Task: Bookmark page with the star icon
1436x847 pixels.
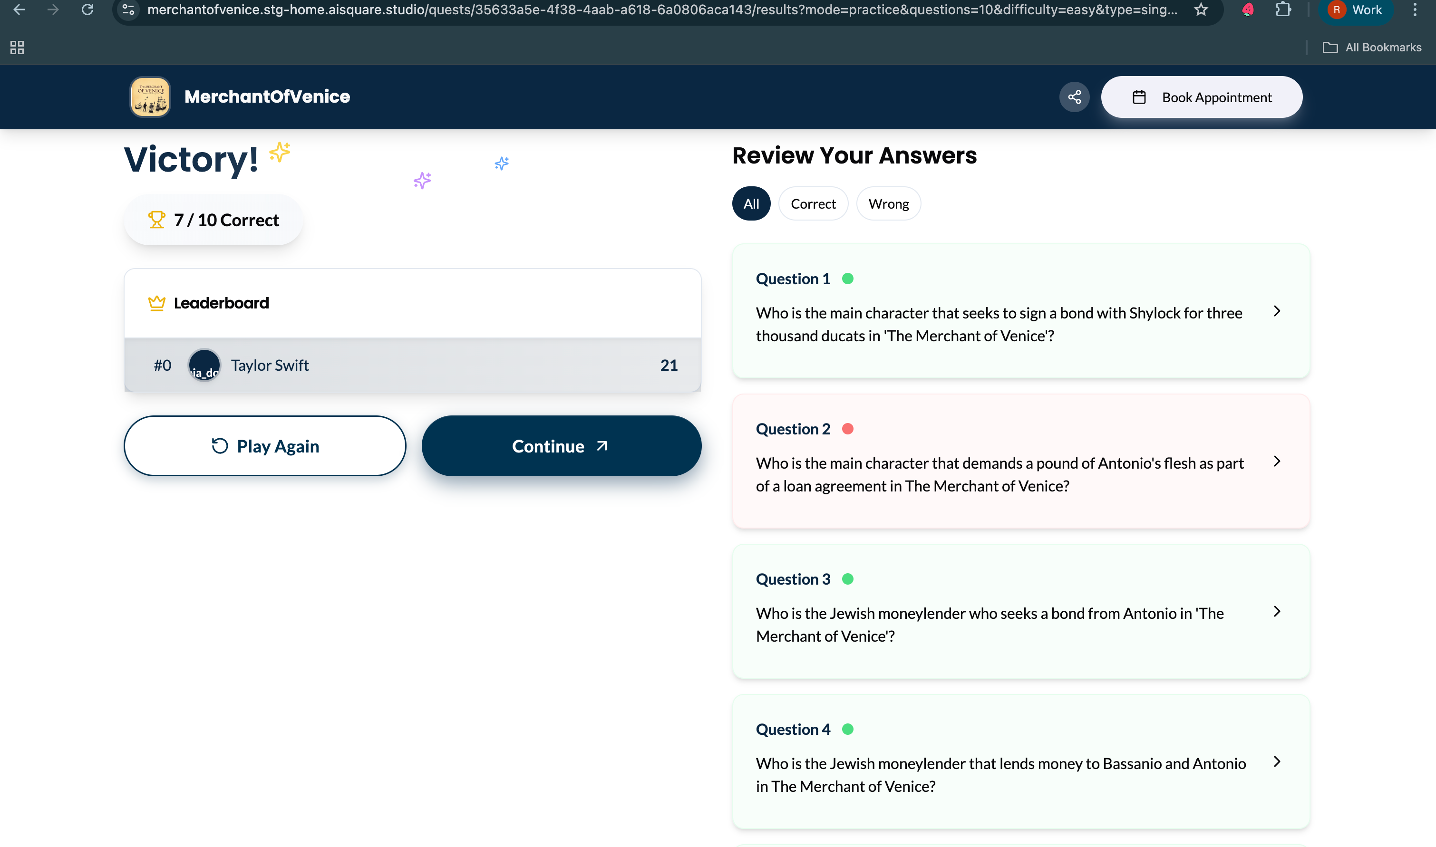Action: (x=1201, y=10)
